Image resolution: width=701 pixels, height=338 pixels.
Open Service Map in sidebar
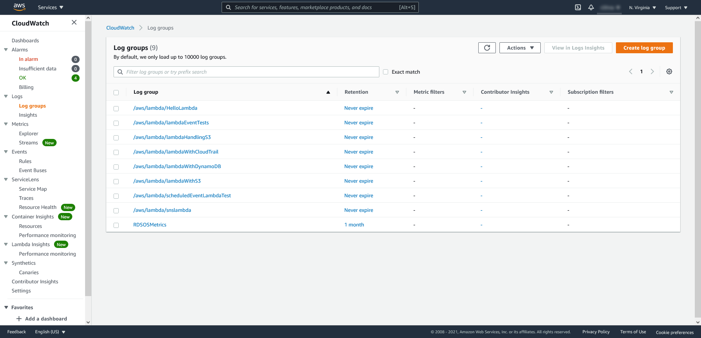[33, 189]
